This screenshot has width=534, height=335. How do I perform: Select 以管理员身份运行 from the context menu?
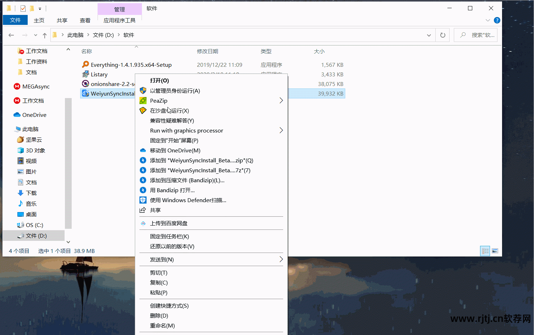point(175,91)
